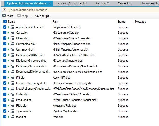The width and height of the screenshot is (159, 126).
Task: Click the dictionary file icon for Risk.dict
Action: tap(13, 106)
